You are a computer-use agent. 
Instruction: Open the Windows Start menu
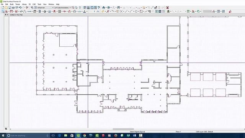click(3, 135)
